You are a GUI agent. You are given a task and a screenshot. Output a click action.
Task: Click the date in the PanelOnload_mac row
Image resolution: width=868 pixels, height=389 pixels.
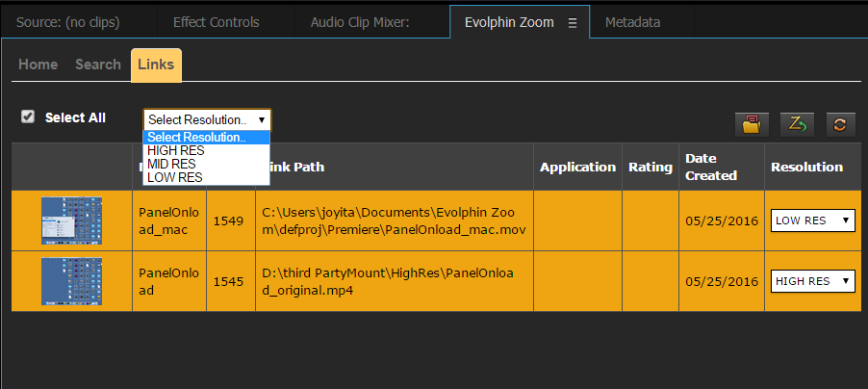(x=722, y=220)
